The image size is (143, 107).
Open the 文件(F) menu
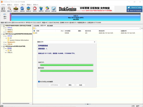[x=3, y=5]
